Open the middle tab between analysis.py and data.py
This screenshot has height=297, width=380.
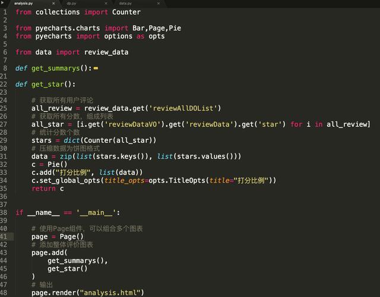(71, 4)
